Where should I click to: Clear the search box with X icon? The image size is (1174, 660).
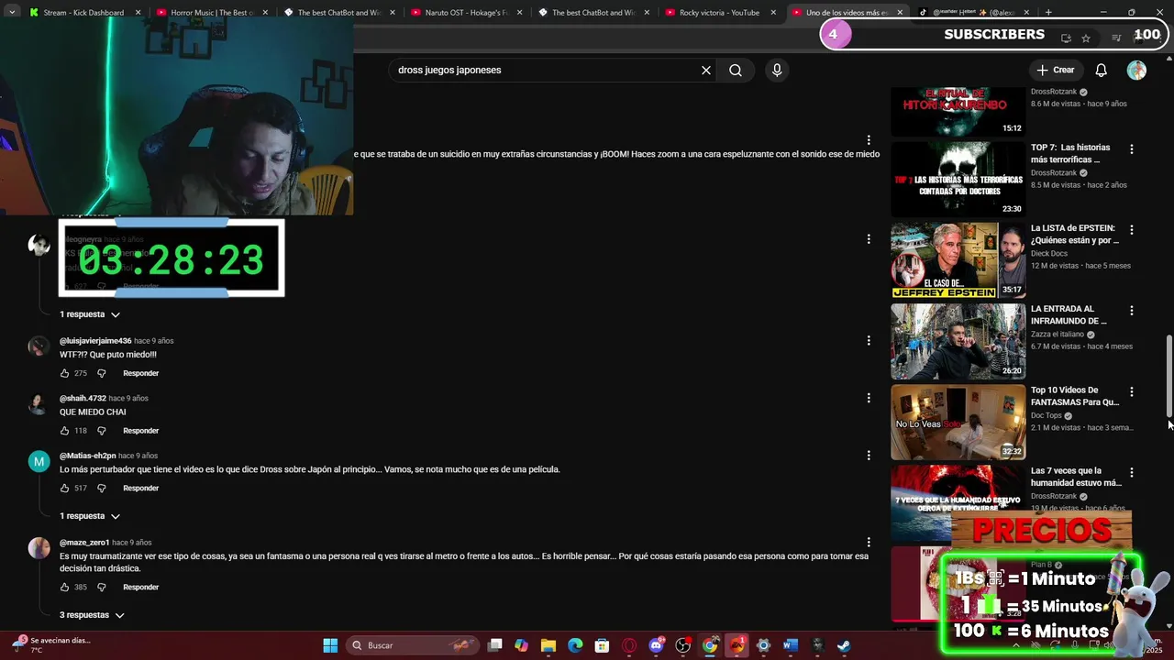coord(706,70)
